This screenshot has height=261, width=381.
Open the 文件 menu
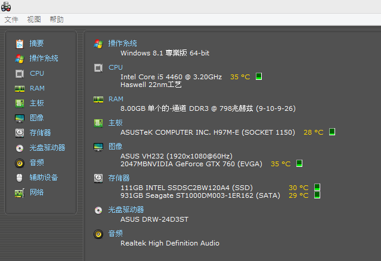11,20
